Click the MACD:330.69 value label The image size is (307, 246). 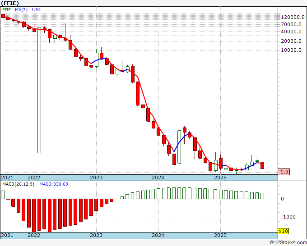click(54, 184)
